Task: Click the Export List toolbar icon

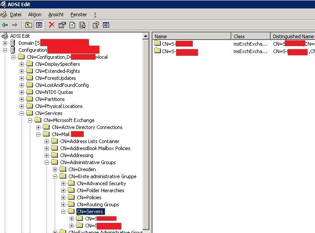Action: [x=82, y=25]
